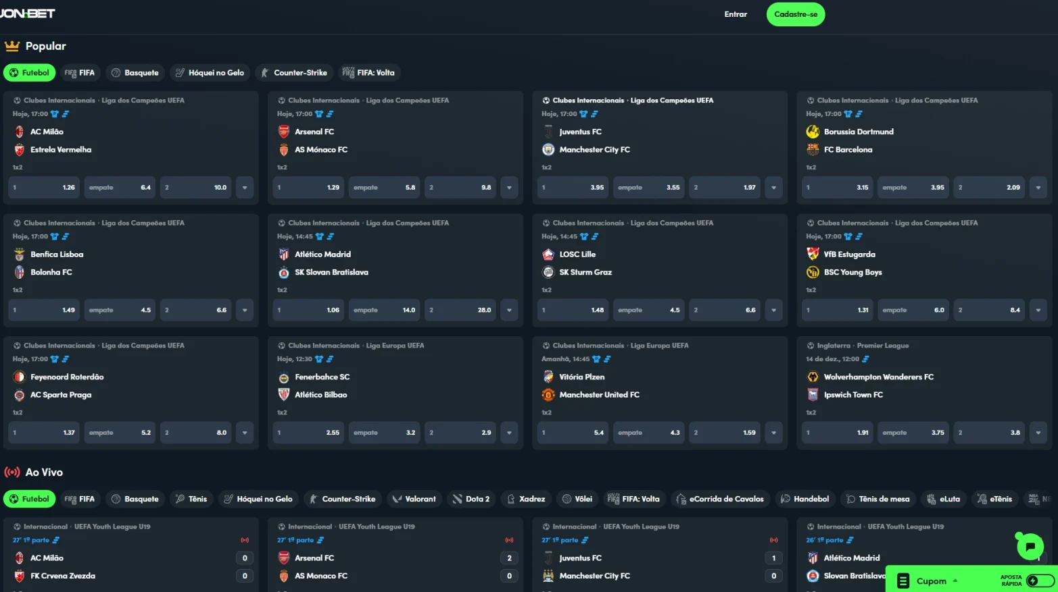
Task: Pick odds 1.26 for AC Milão win
Action: tap(44, 188)
